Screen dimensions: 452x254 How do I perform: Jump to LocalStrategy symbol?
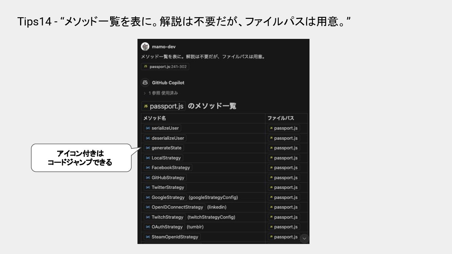(163, 158)
